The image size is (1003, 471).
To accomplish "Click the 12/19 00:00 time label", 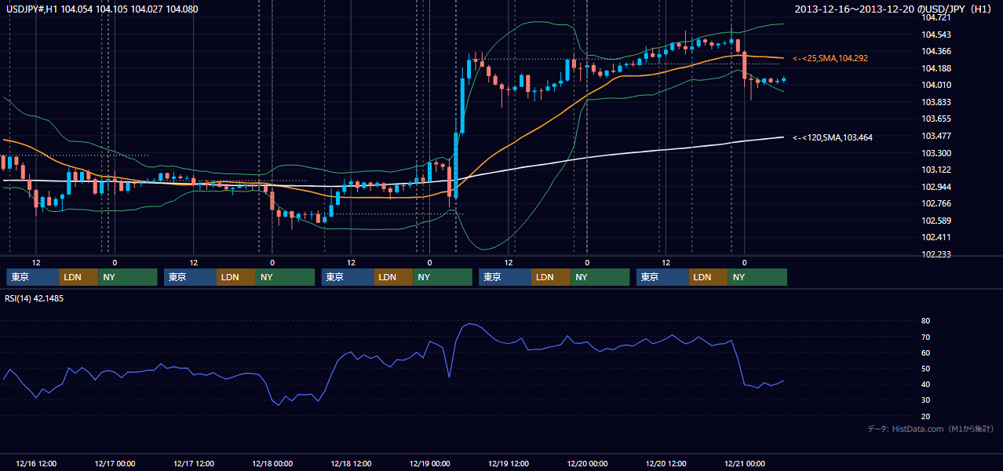I will pyautogui.click(x=429, y=464).
